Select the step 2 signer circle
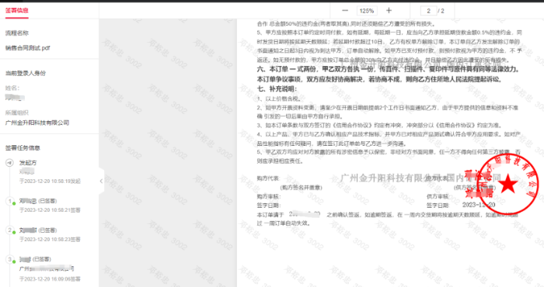Viewport: 544px width, 287px height. pos(9,230)
